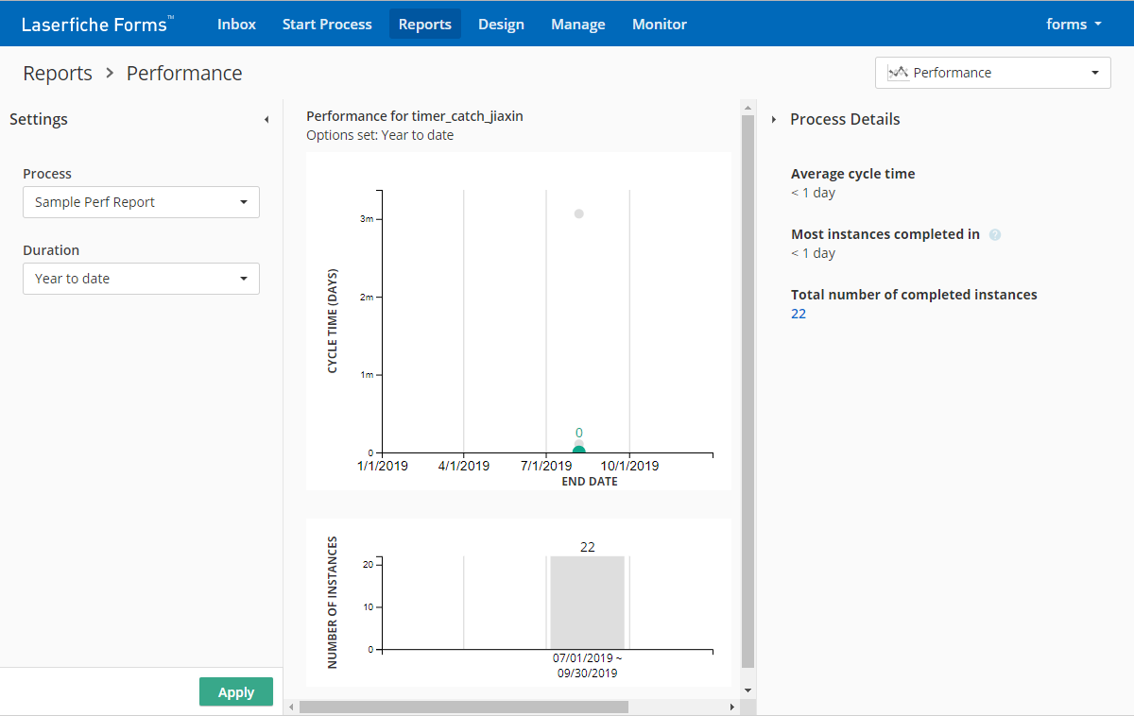Open the Monitor tab
The height and width of the screenshot is (716, 1134).
pyautogui.click(x=660, y=25)
